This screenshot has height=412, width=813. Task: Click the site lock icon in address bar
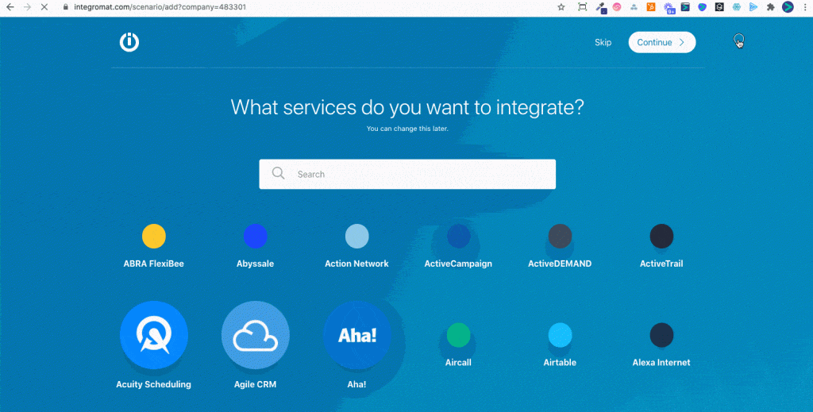point(65,7)
